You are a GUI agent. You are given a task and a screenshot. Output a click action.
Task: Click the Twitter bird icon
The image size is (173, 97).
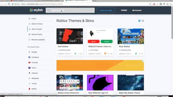click(x=29, y=84)
